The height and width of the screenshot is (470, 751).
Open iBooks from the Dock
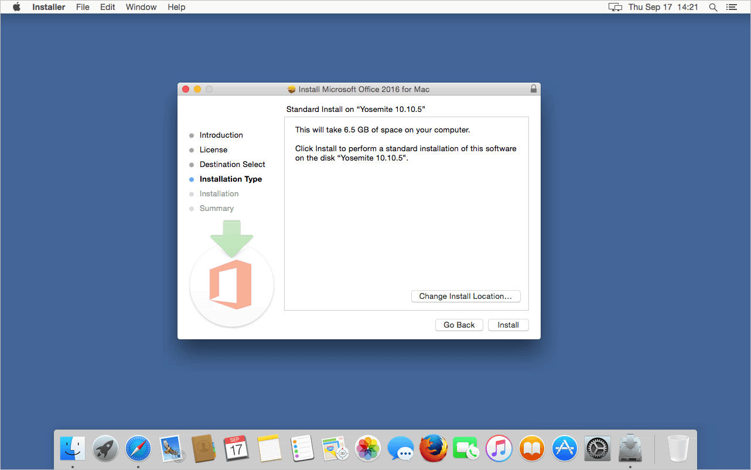pyautogui.click(x=532, y=449)
